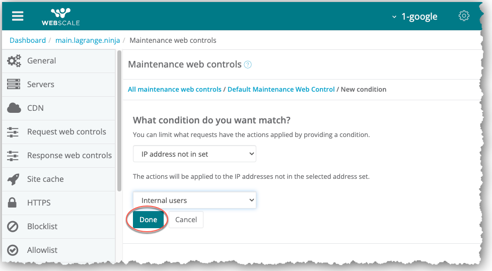Click the sidebar vertical scrollbar
Screen dimensions: 492x271
click(x=119, y=121)
